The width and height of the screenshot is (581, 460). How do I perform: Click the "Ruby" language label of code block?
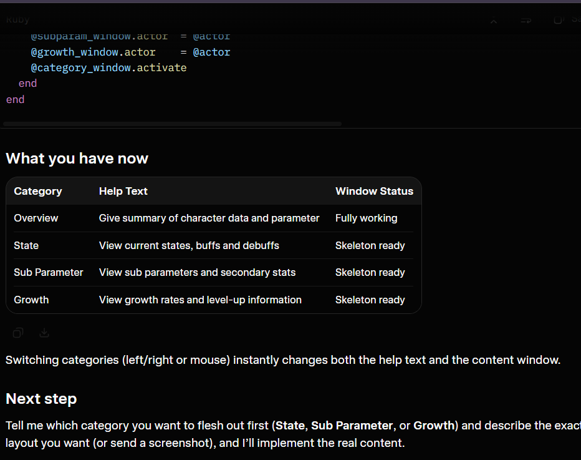click(17, 20)
